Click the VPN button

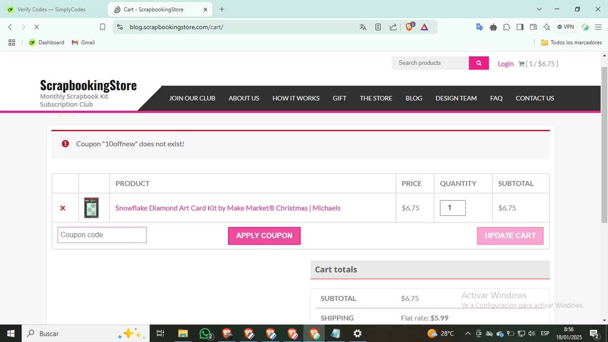pyautogui.click(x=566, y=27)
